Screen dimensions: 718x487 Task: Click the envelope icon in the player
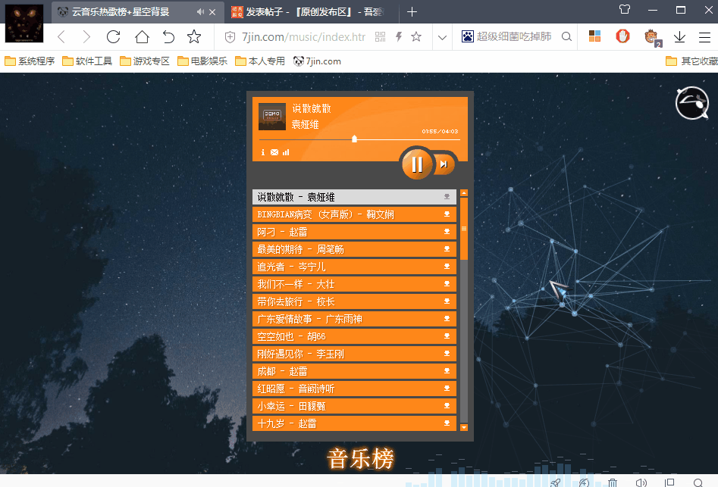click(x=274, y=153)
